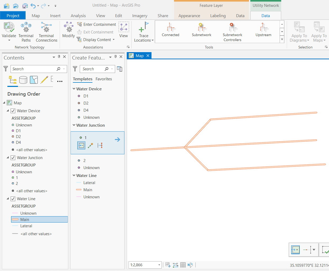Screen dimensions: 329x271
Task: Open the Labeling ribbon tab
Action: pyautogui.click(x=218, y=16)
